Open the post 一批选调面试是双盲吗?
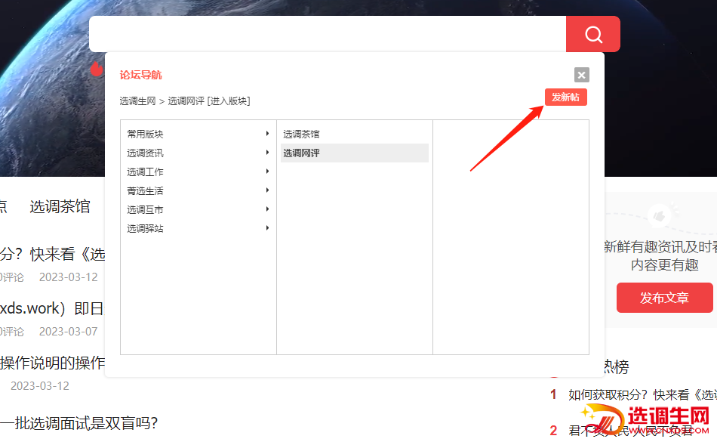This screenshot has width=717, height=442. (78, 423)
